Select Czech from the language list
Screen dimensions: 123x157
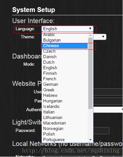click(x=65, y=51)
